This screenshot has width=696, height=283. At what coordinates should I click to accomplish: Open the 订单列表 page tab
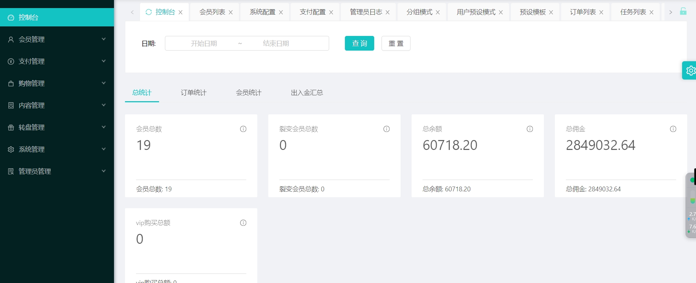583,12
